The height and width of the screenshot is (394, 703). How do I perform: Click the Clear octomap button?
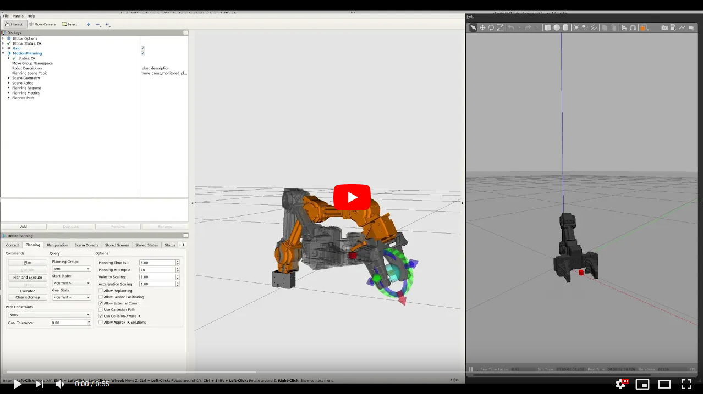28,297
